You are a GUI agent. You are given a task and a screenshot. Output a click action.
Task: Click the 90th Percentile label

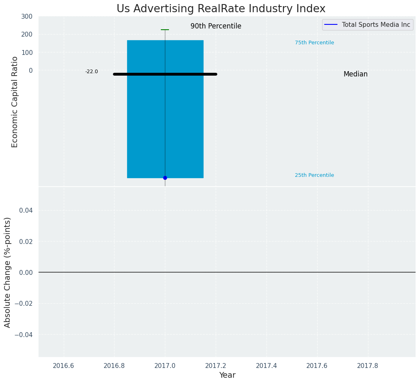216,26
